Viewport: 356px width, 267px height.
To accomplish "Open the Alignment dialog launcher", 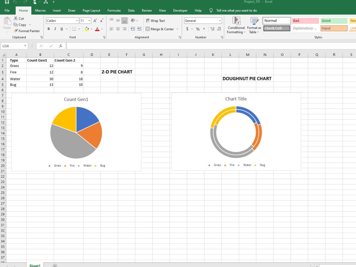I will click(180, 37).
